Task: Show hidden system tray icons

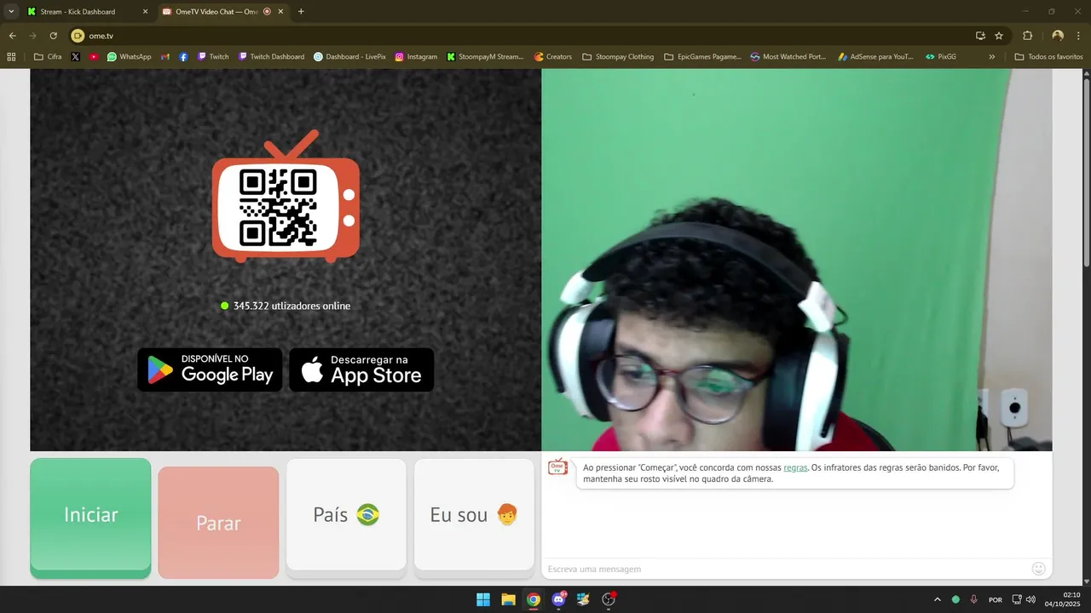Action: pyautogui.click(x=938, y=599)
